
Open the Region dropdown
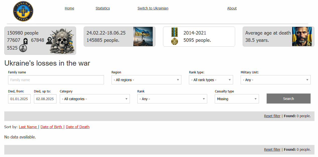point(146,80)
